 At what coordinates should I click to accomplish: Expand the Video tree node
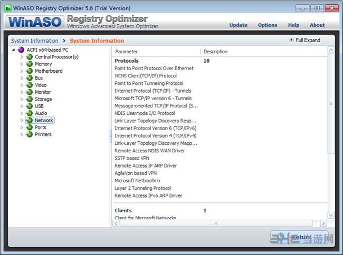tap(22, 85)
